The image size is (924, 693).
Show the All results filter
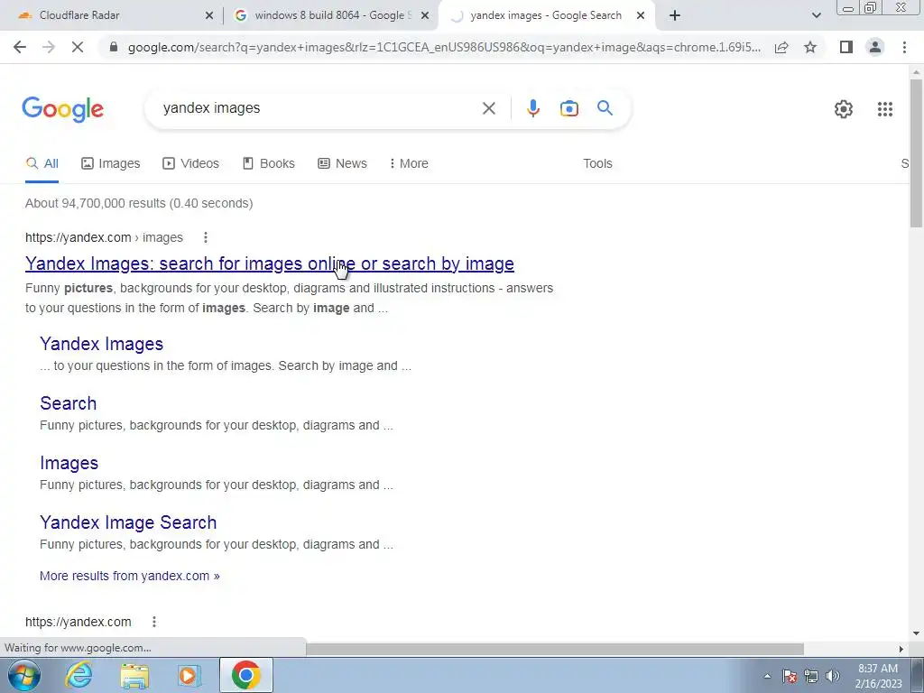(x=42, y=164)
